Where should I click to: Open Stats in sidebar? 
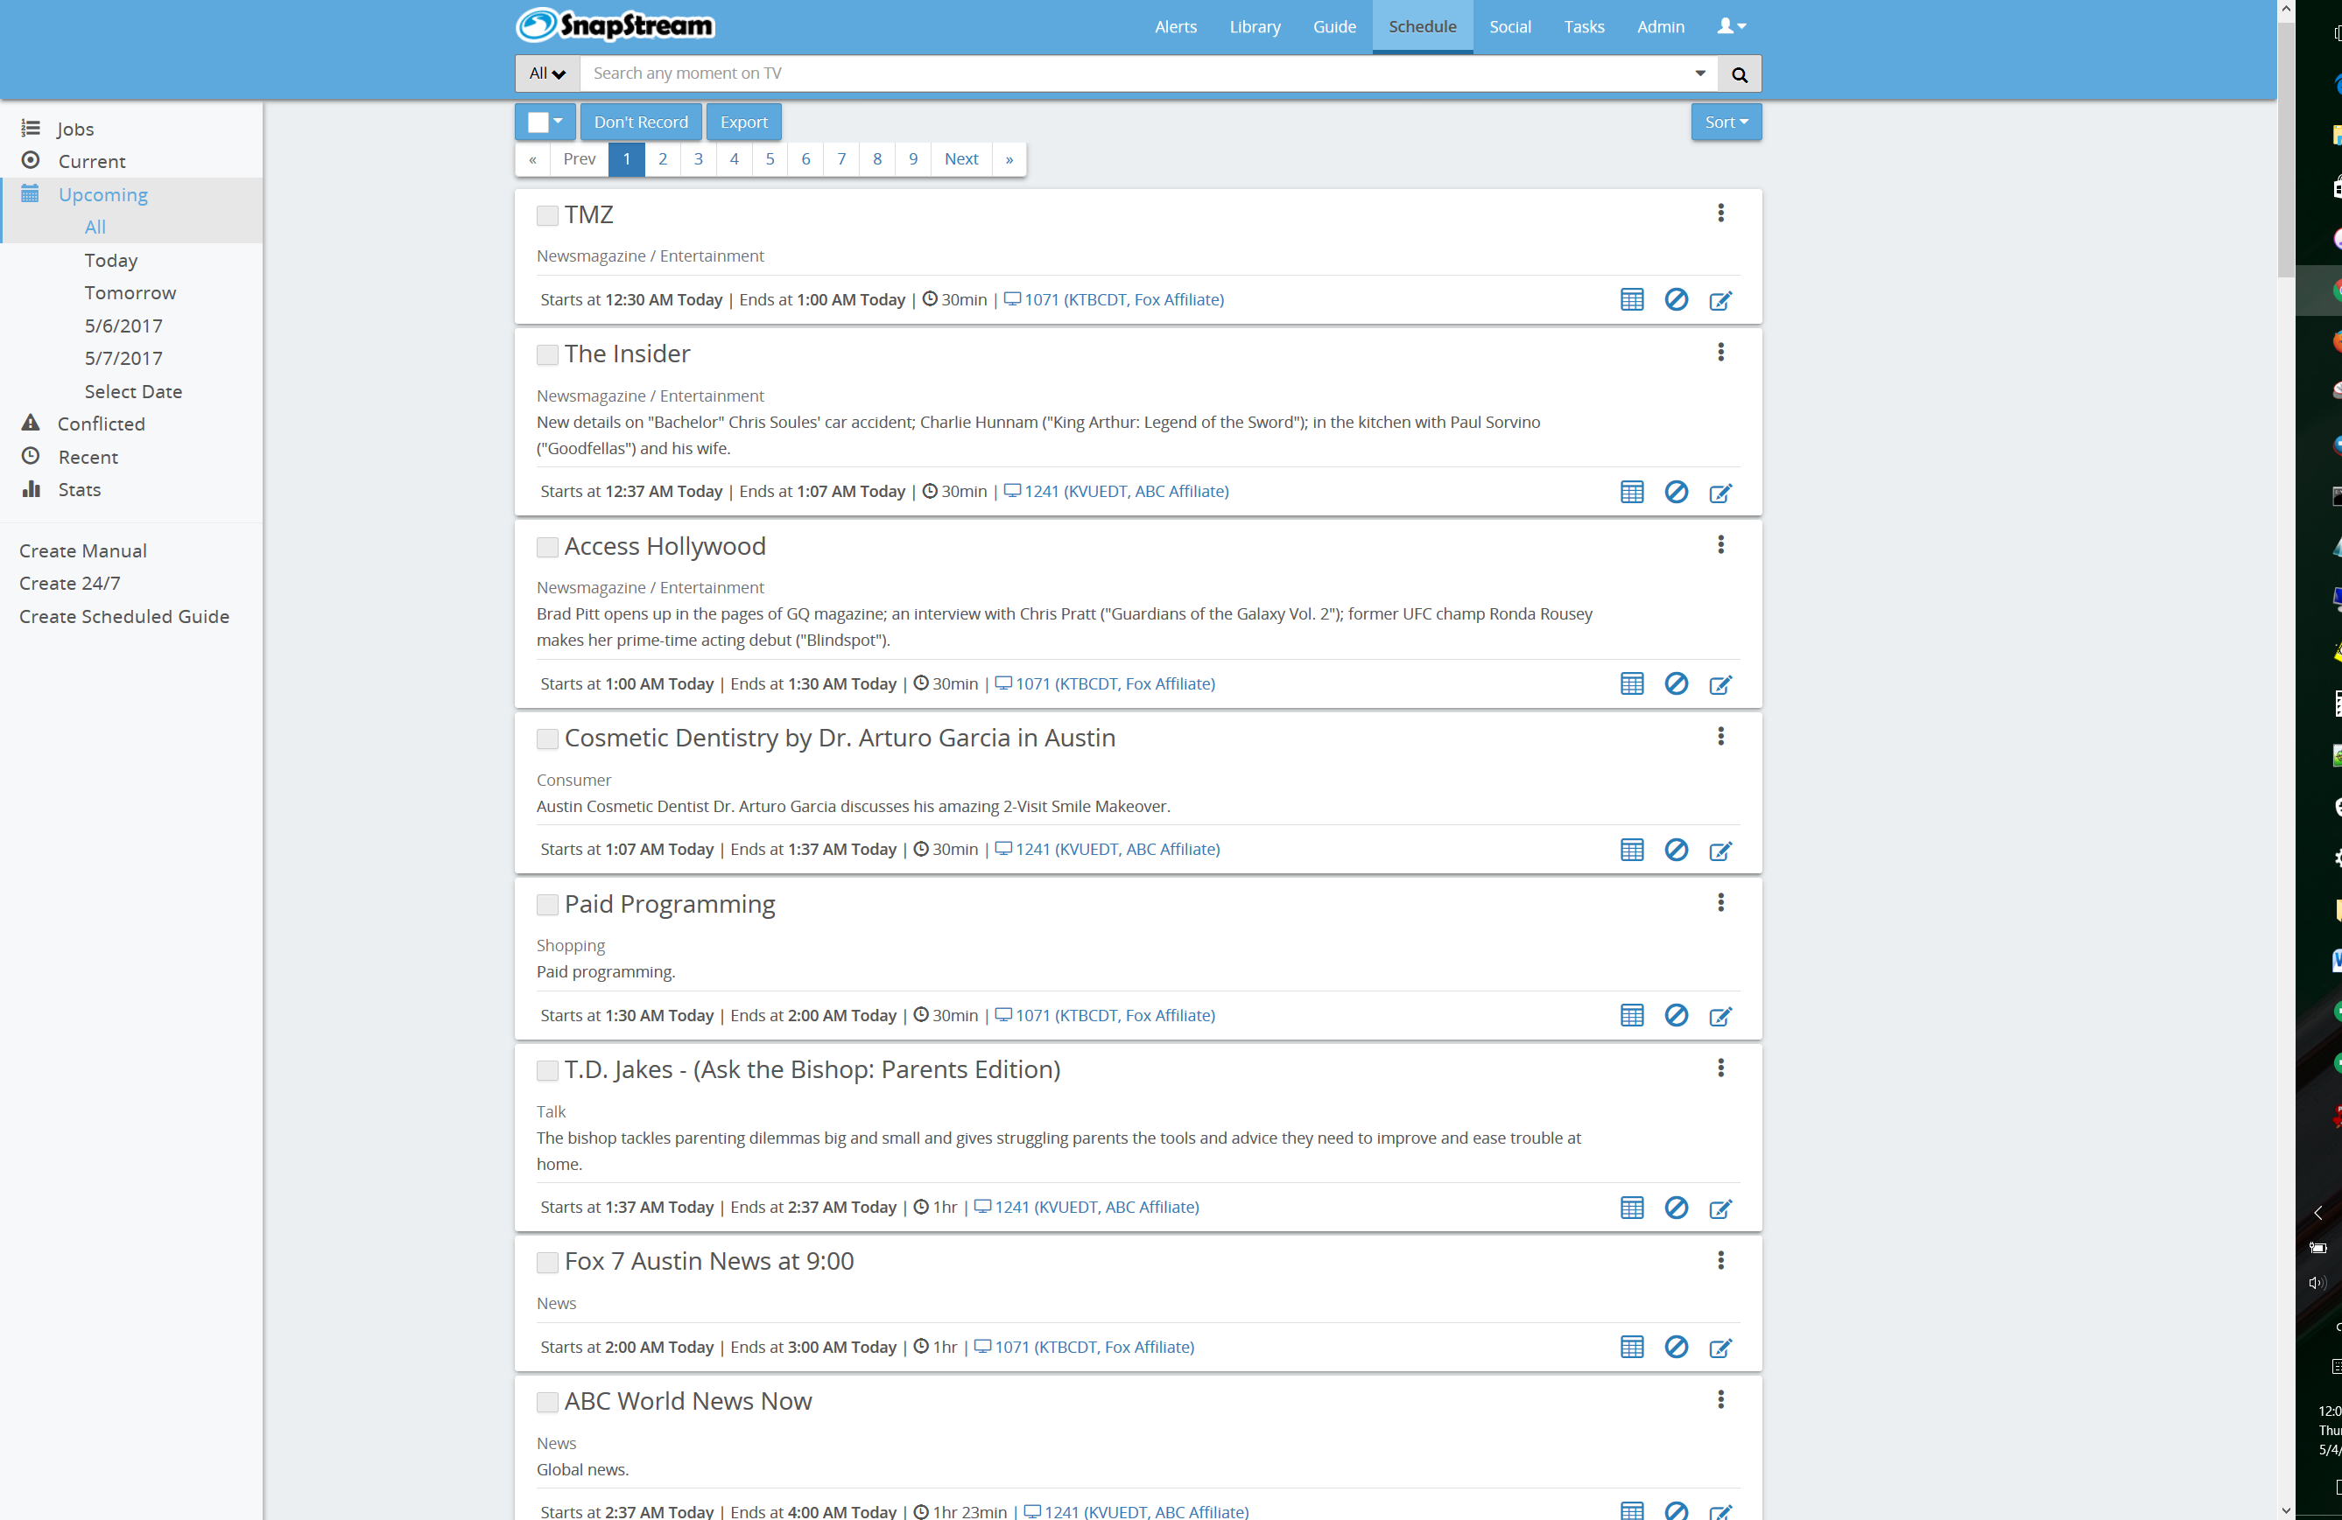(x=79, y=490)
